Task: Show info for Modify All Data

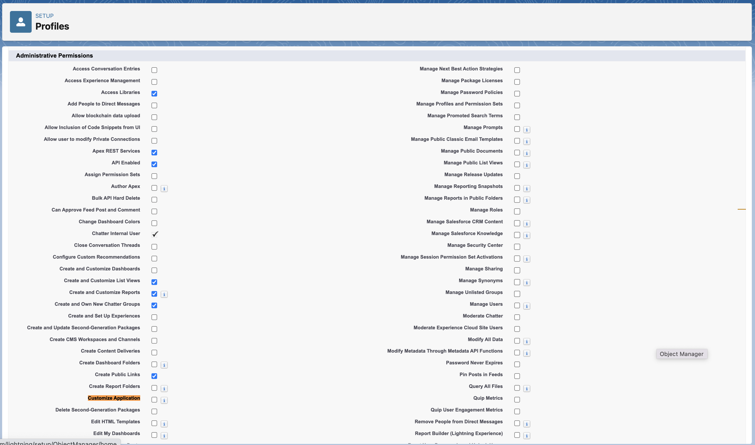Action: point(527,342)
